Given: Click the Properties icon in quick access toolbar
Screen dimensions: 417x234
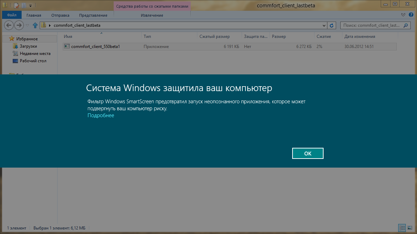Looking at the screenshot, I should 16,5.
